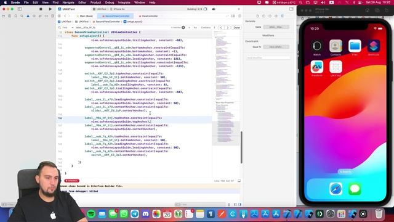Open the project navigator folder icon

(4, 16)
